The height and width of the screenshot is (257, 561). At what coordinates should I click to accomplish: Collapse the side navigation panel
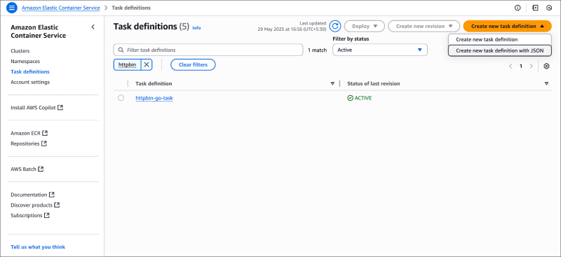(x=93, y=27)
